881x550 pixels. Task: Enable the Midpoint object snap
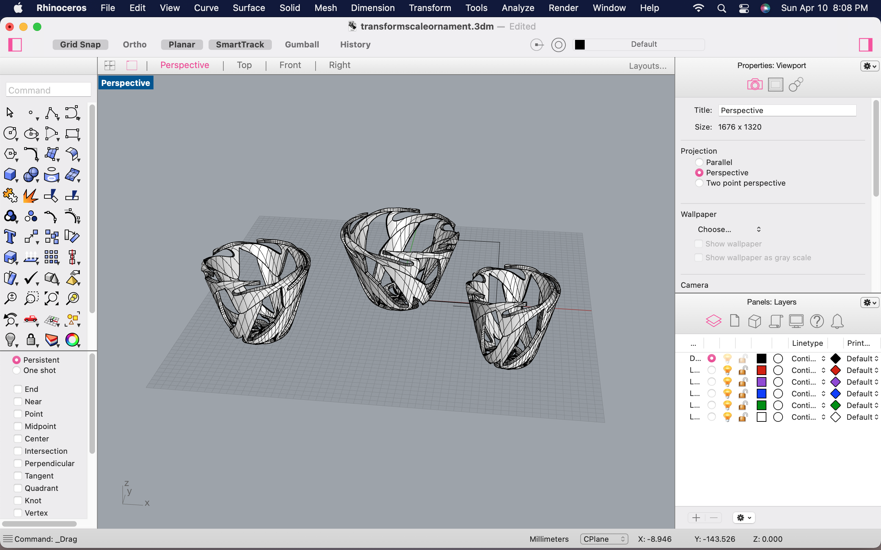point(18,426)
